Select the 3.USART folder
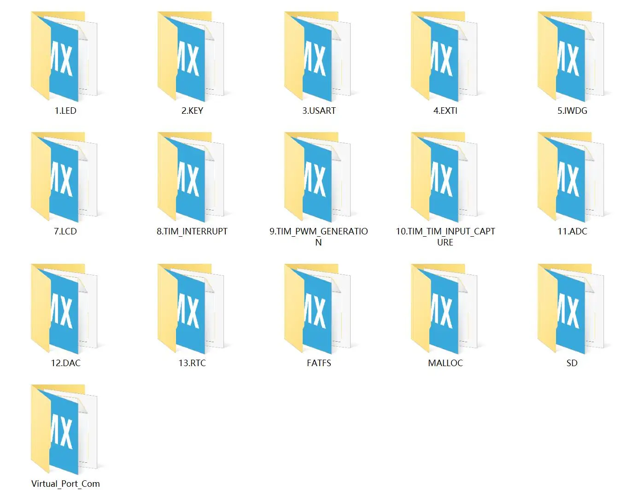Image resolution: width=632 pixels, height=490 pixels. click(318, 57)
